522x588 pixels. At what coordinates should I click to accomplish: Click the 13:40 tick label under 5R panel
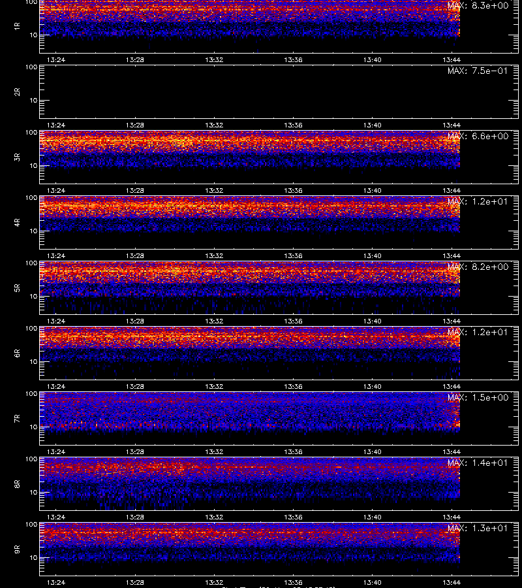[372, 321]
